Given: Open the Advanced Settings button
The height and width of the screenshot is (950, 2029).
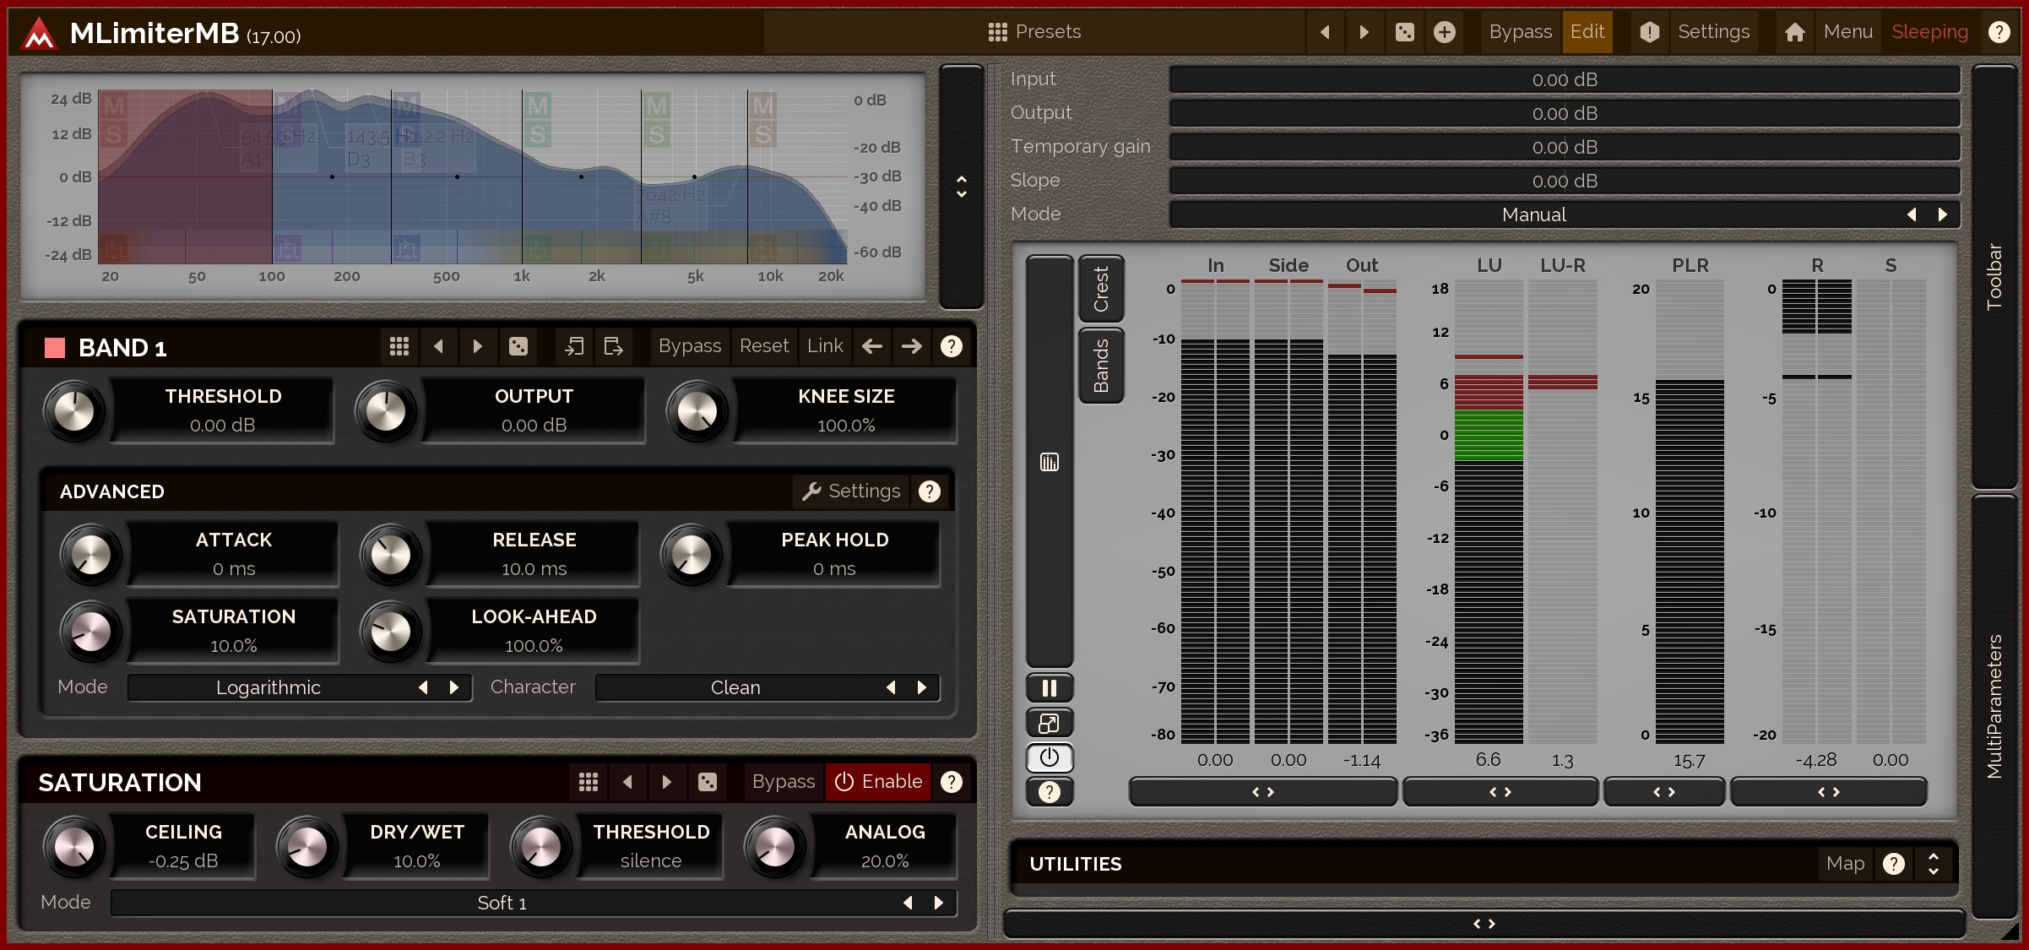Looking at the screenshot, I should (x=851, y=491).
